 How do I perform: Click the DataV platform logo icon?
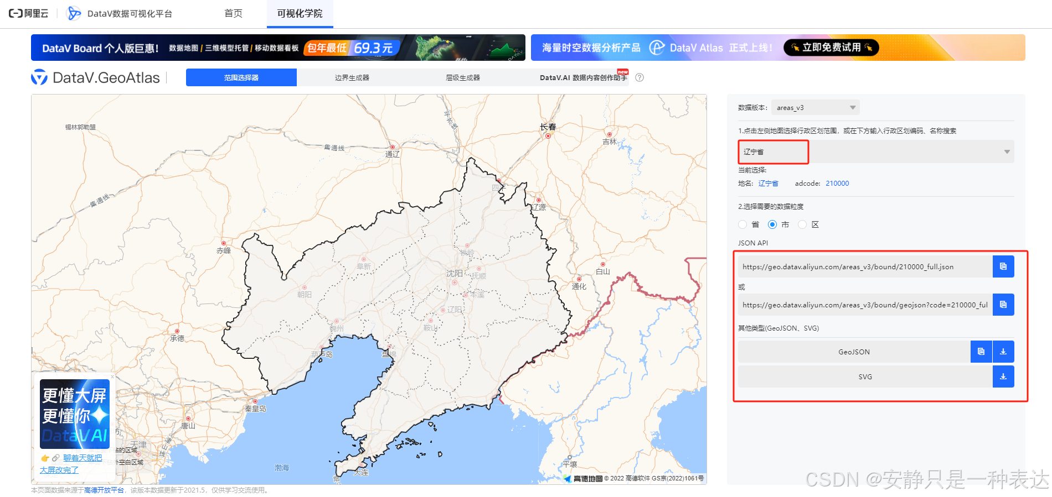click(74, 13)
